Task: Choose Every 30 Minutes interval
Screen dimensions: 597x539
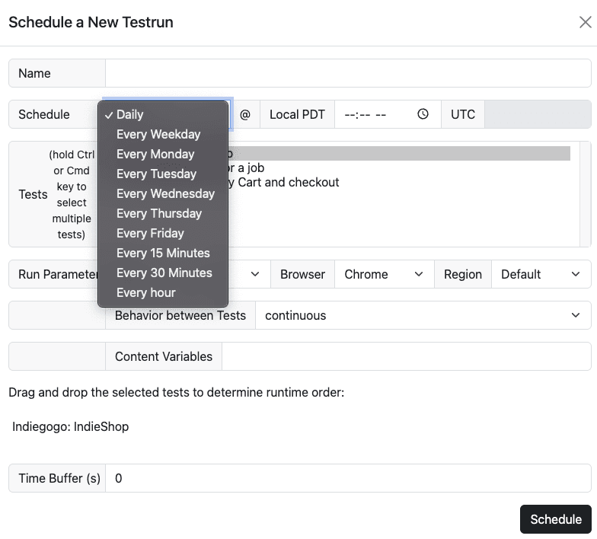Action: click(164, 273)
